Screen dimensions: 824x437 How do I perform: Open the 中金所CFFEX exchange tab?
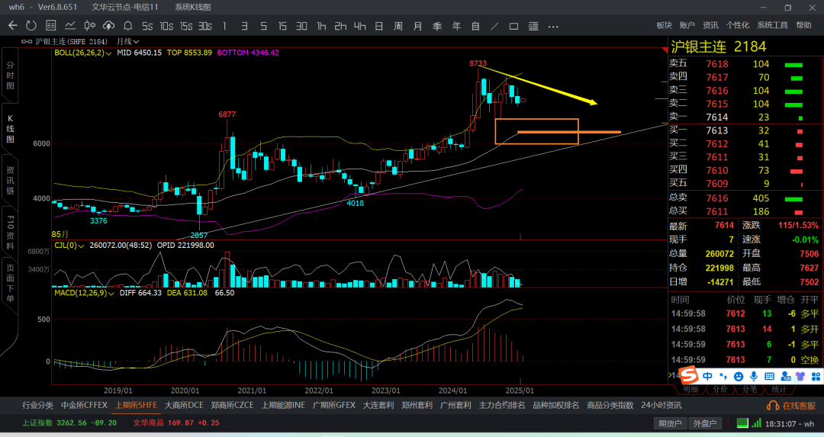tap(84, 406)
